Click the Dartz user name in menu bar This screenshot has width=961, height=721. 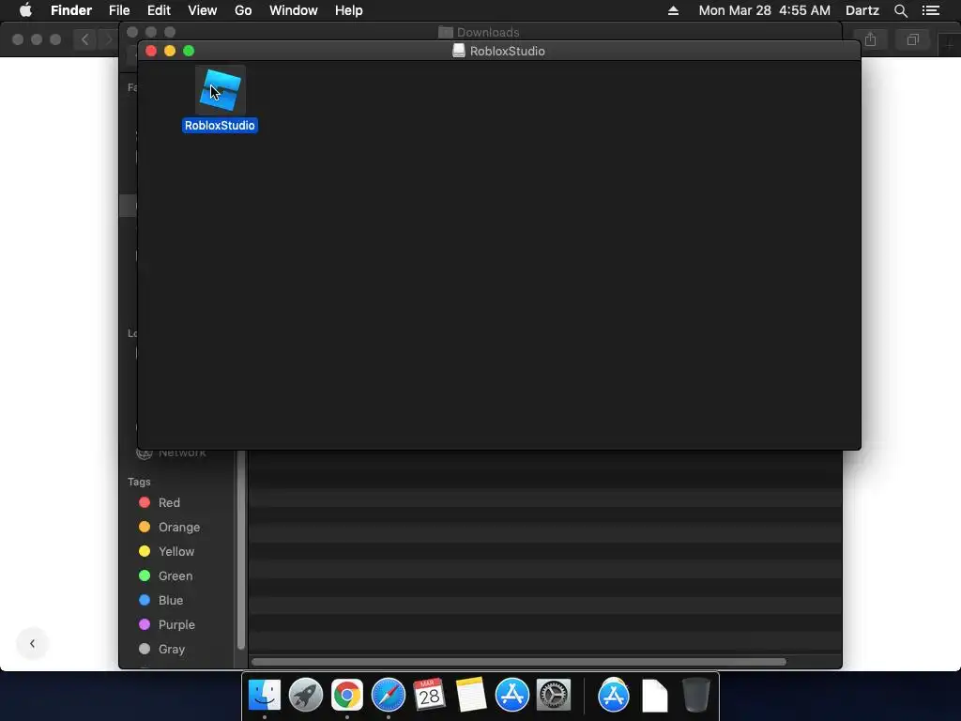coord(862,10)
